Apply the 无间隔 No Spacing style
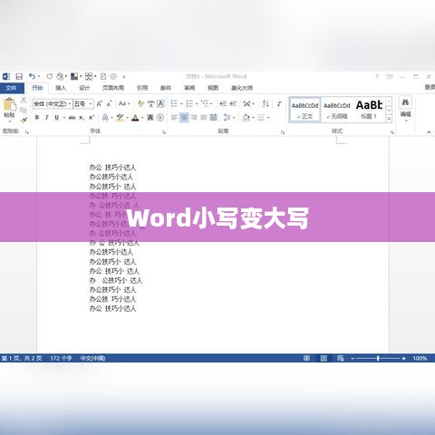The height and width of the screenshot is (435, 435). click(x=337, y=110)
